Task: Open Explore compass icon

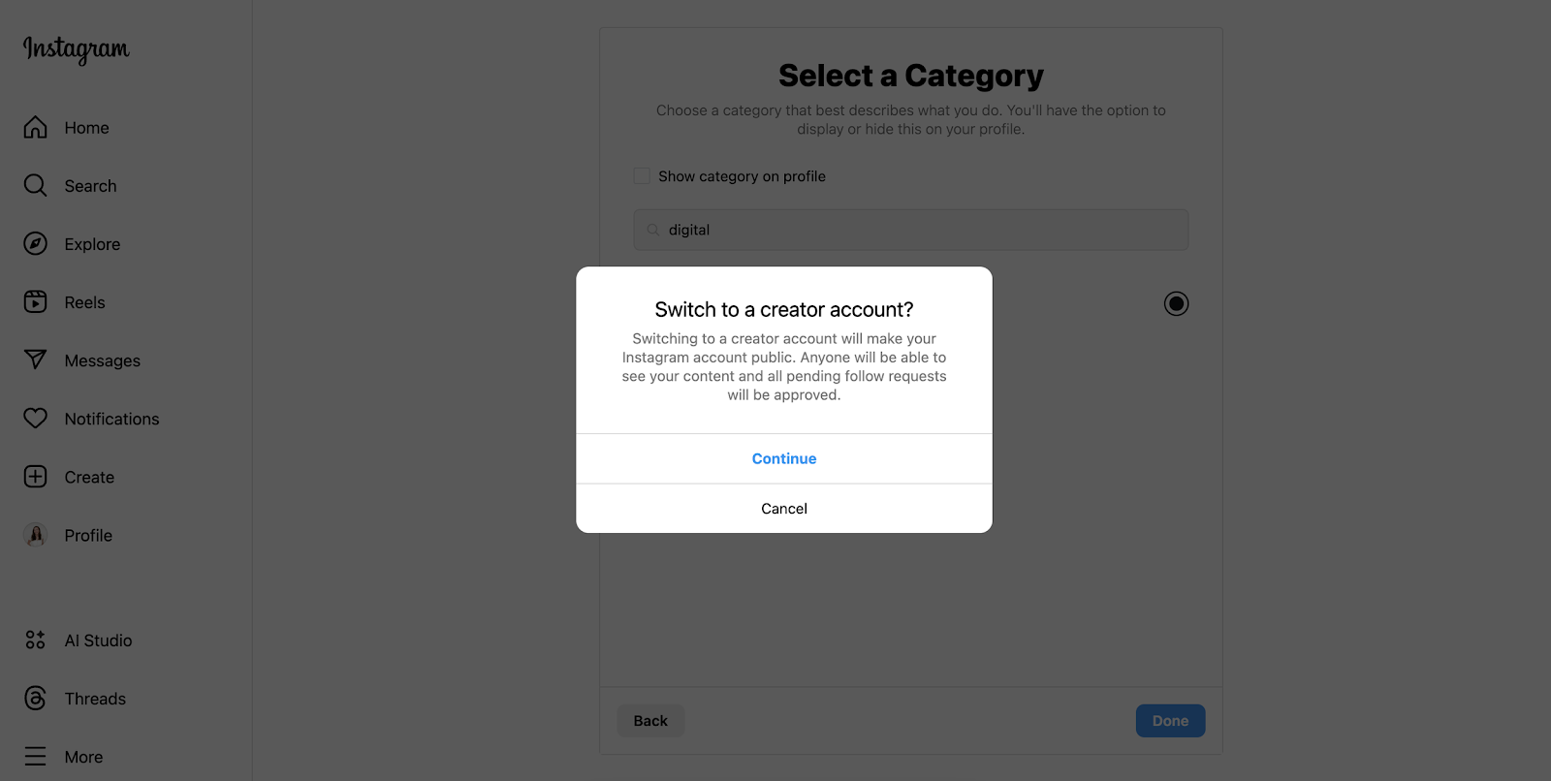Action: [36, 244]
